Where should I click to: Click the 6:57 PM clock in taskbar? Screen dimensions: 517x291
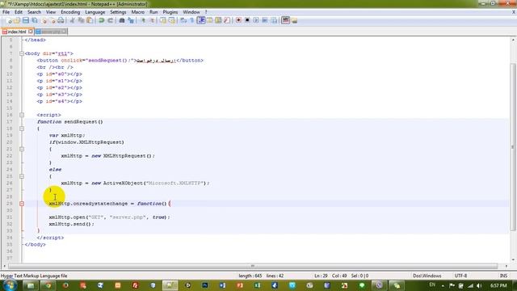pyautogui.click(x=498, y=285)
